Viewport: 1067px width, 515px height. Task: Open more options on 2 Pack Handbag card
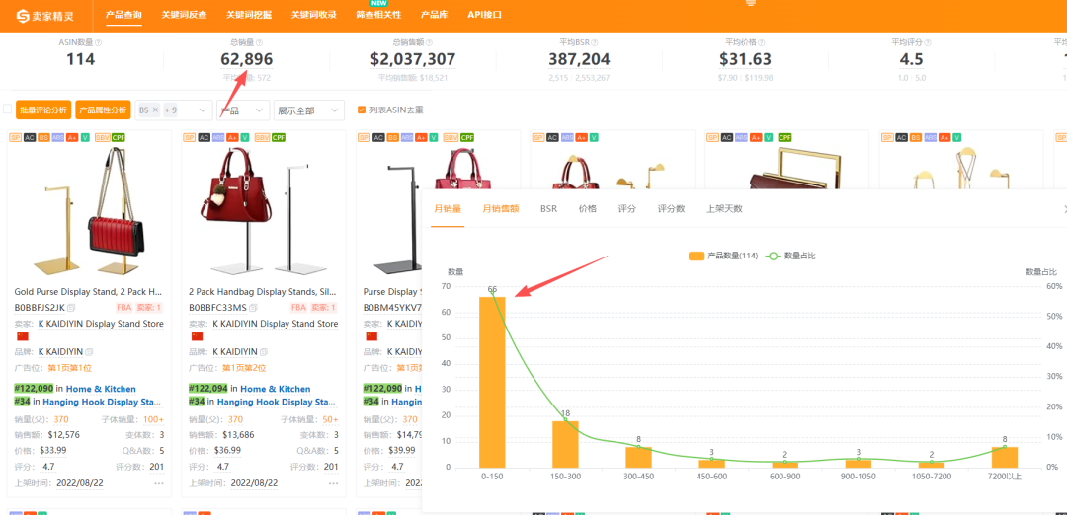(334, 483)
